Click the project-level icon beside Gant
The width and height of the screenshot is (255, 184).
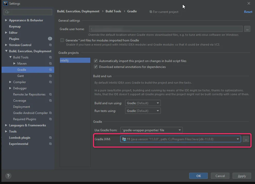click(50, 76)
